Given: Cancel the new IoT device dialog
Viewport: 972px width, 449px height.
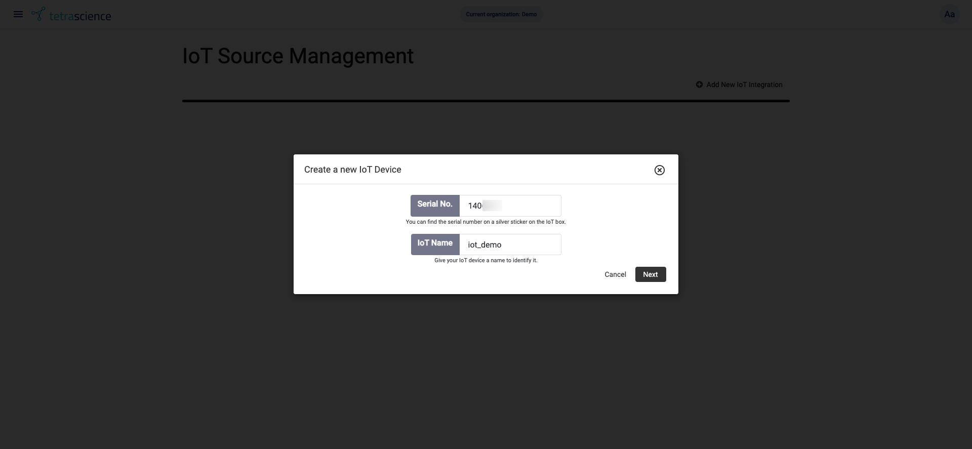Looking at the screenshot, I should [x=615, y=274].
